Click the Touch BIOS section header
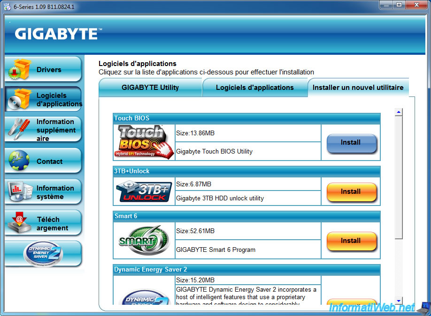431x316 pixels. pos(246,118)
